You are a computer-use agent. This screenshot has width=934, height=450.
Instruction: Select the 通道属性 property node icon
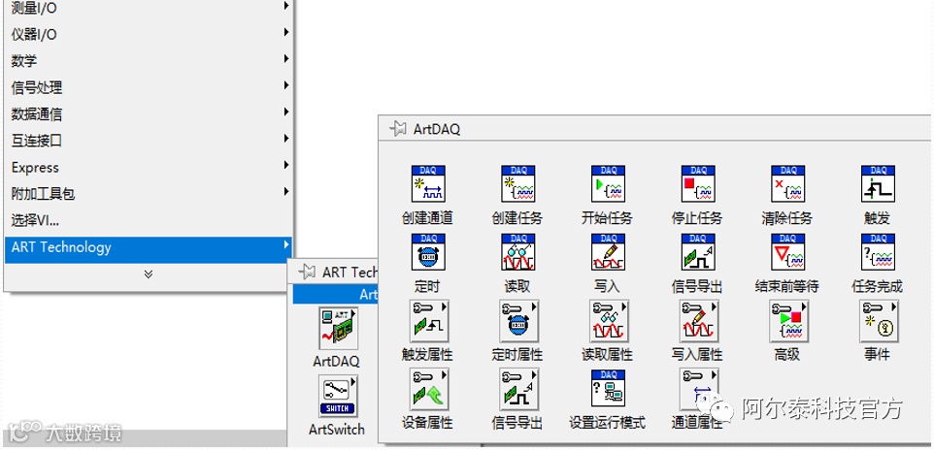pyautogui.click(x=699, y=389)
